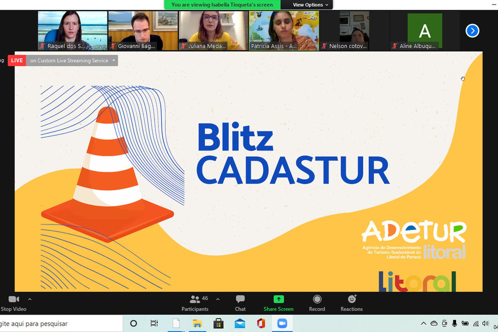
Task: Click the green Share Screen icon
Action: (278, 300)
